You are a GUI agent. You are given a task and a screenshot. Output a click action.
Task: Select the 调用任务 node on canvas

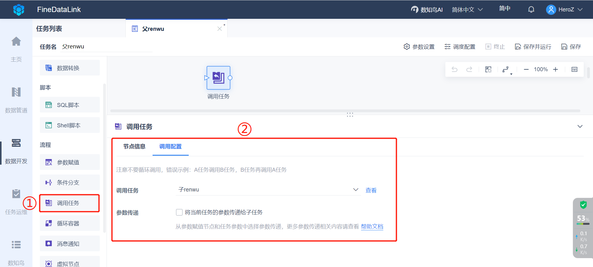click(x=218, y=78)
